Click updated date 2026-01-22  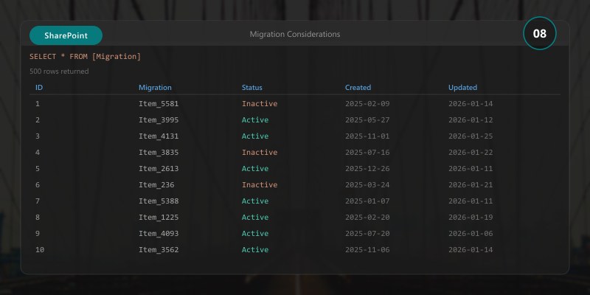click(471, 152)
